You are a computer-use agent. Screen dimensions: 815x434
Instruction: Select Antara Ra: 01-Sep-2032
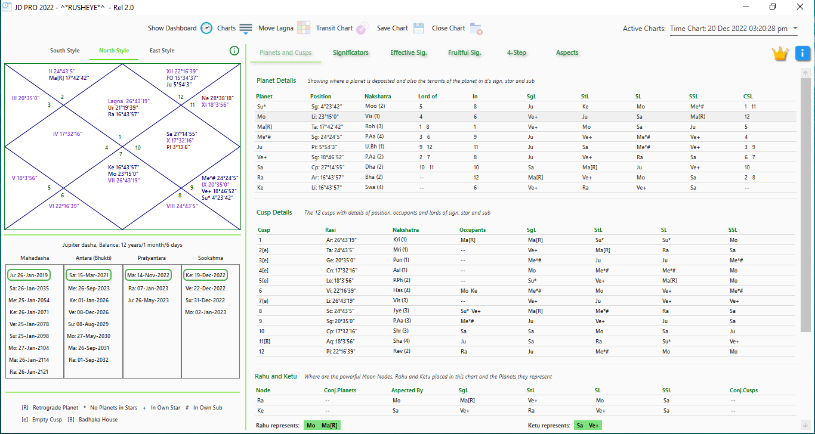(x=88, y=360)
